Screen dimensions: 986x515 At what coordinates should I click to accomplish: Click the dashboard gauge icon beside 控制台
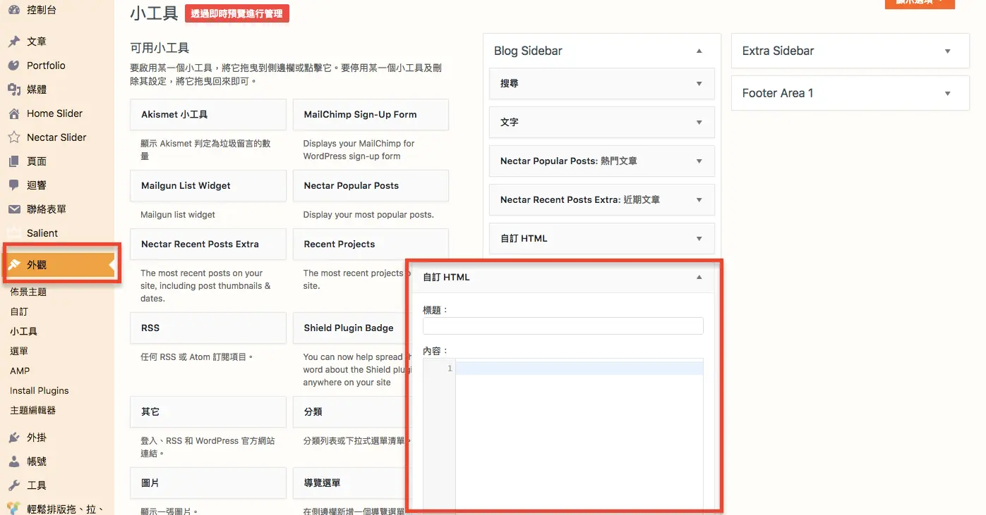[x=13, y=10]
